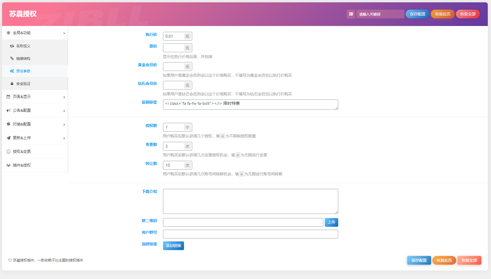This screenshot has width=491, height=279.
Task: Click the 页面&显示 calendar icon
Action: pyautogui.click(x=8, y=97)
